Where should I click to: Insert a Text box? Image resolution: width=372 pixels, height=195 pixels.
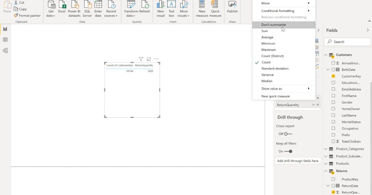[x=171, y=9]
